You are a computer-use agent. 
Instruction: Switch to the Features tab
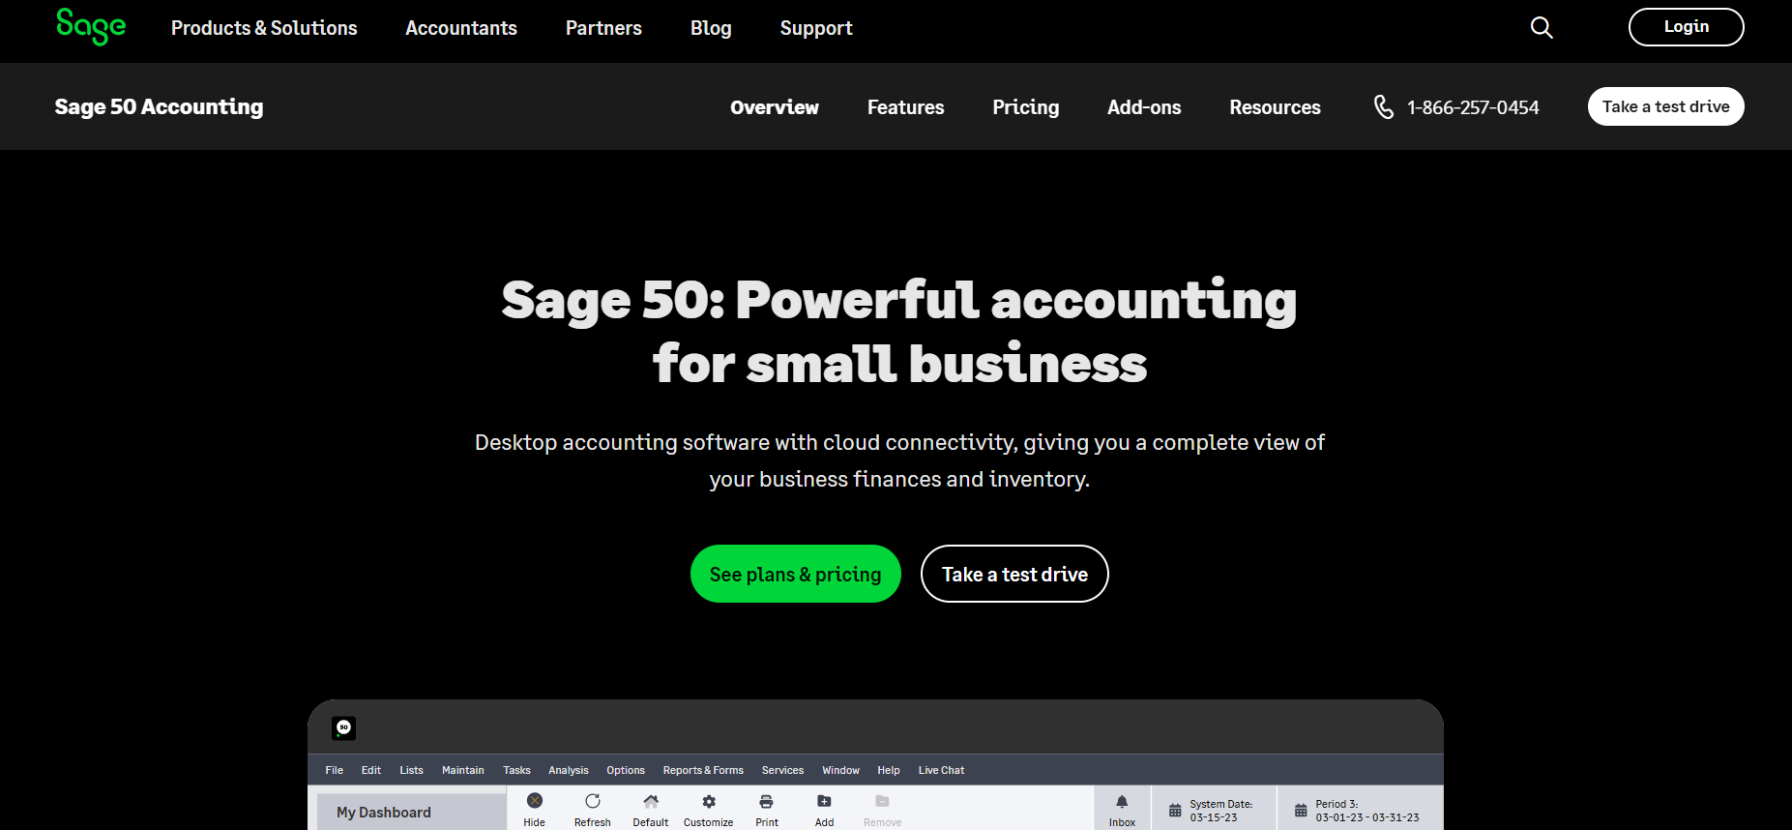(x=905, y=107)
